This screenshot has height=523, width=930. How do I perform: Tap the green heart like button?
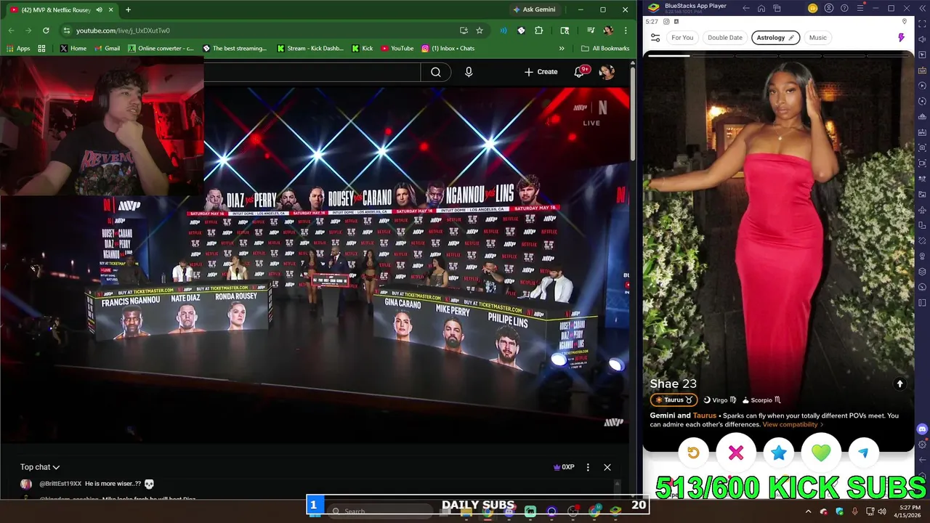point(821,453)
